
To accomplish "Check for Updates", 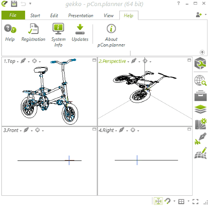I will click(80, 33).
